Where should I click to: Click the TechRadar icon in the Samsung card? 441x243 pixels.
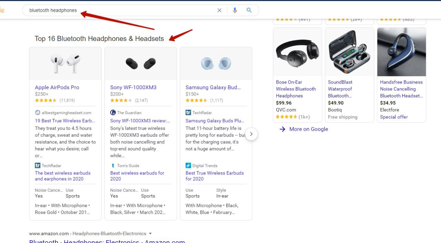[x=188, y=113]
